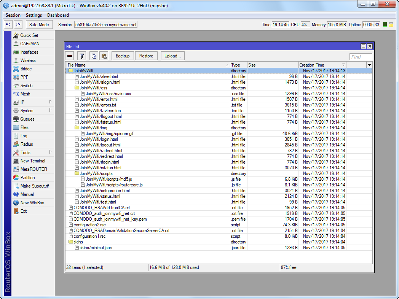This screenshot has width=399, height=299.
Task: Toggle Safe Mode
Action: 39,25
